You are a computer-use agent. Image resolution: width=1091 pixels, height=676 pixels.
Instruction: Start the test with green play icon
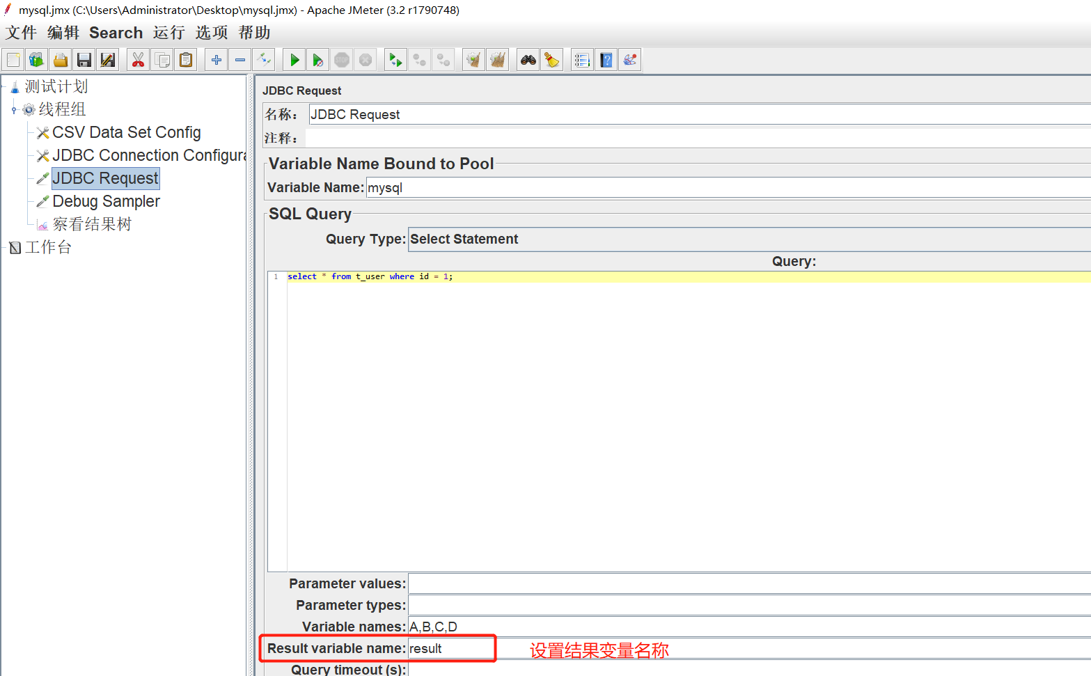pos(295,60)
